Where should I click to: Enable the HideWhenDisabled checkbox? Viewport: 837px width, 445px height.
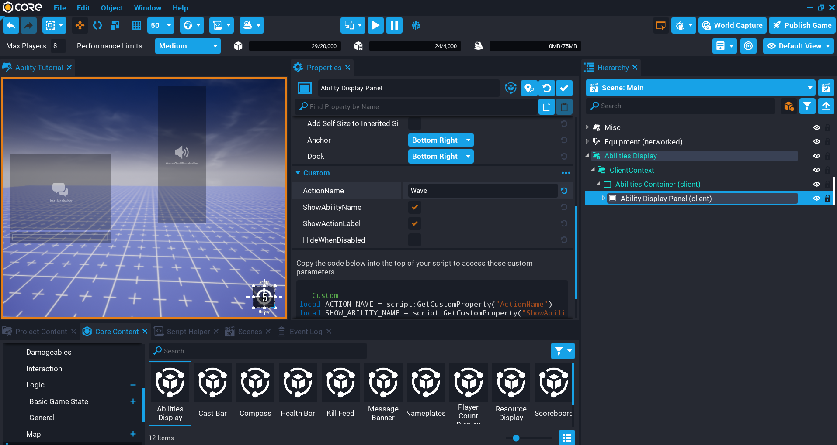(414, 240)
